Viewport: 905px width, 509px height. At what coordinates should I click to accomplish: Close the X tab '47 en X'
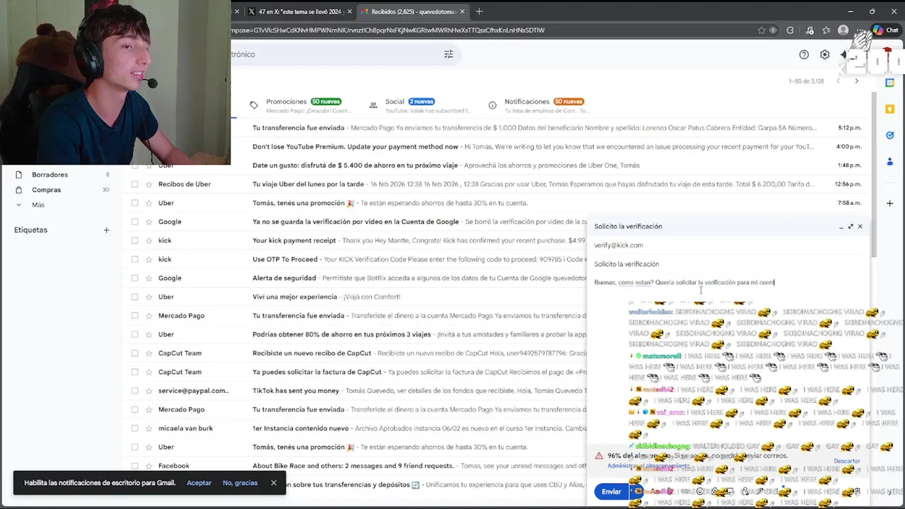pyautogui.click(x=349, y=11)
